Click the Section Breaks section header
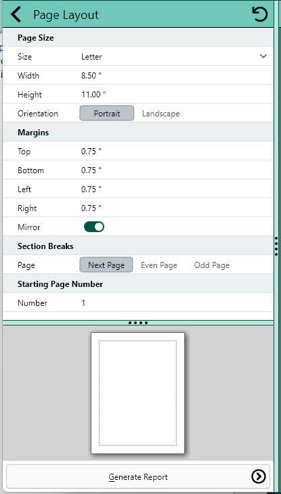This screenshot has height=494, width=281. pos(45,246)
